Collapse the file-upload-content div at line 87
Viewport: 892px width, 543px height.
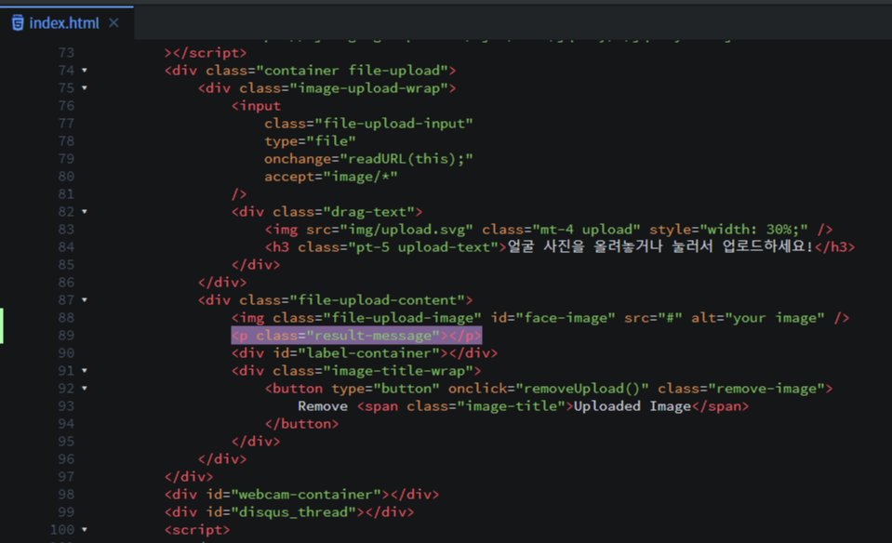click(85, 299)
